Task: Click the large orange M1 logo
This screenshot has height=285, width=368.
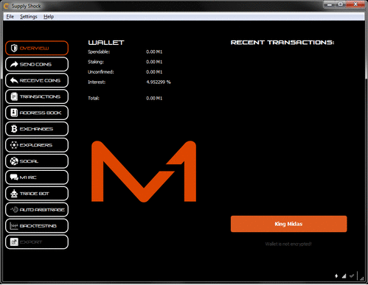Action: pyautogui.click(x=144, y=172)
